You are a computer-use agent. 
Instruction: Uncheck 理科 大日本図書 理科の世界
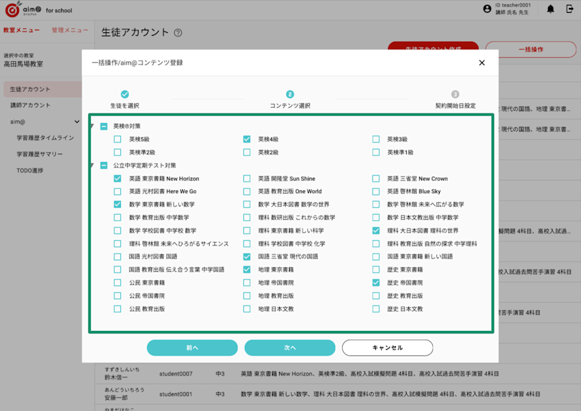point(376,231)
